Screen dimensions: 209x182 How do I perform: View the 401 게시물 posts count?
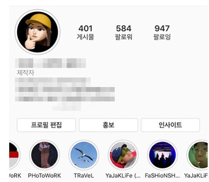86,32
